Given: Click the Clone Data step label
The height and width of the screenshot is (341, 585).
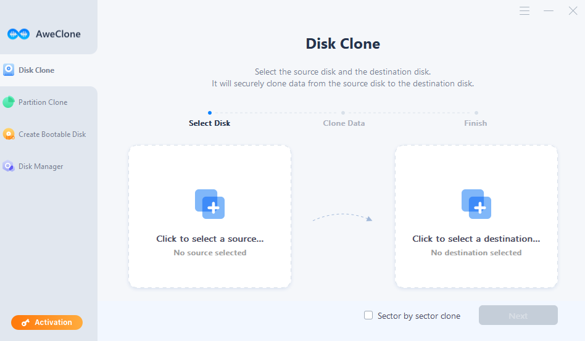Looking at the screenshot, I should (344, 123).
